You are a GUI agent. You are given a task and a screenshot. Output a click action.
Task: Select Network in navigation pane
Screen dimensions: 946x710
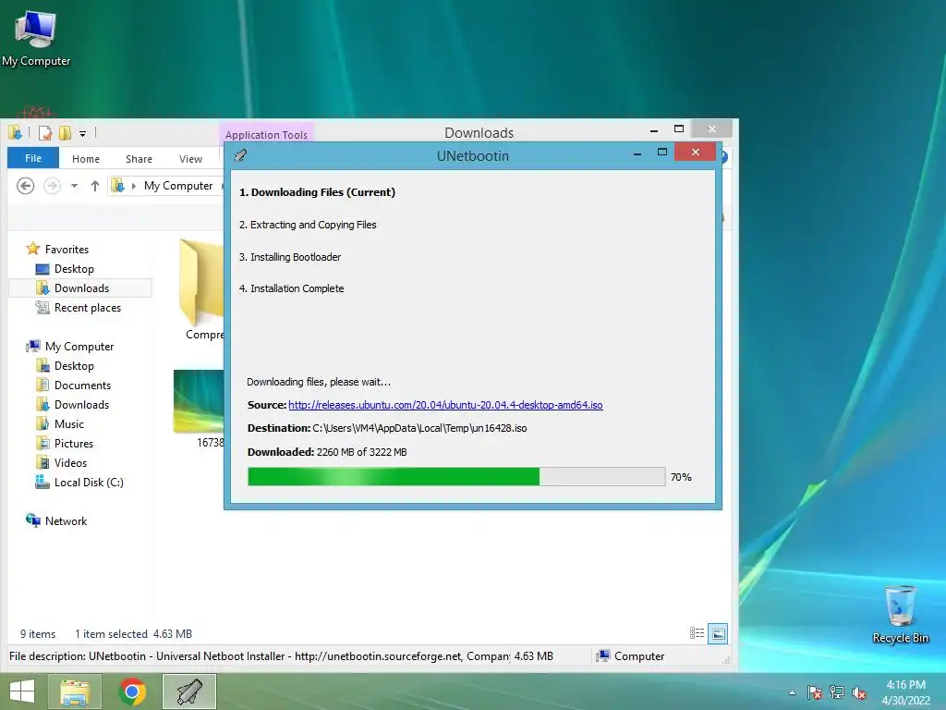coord(66,521)
